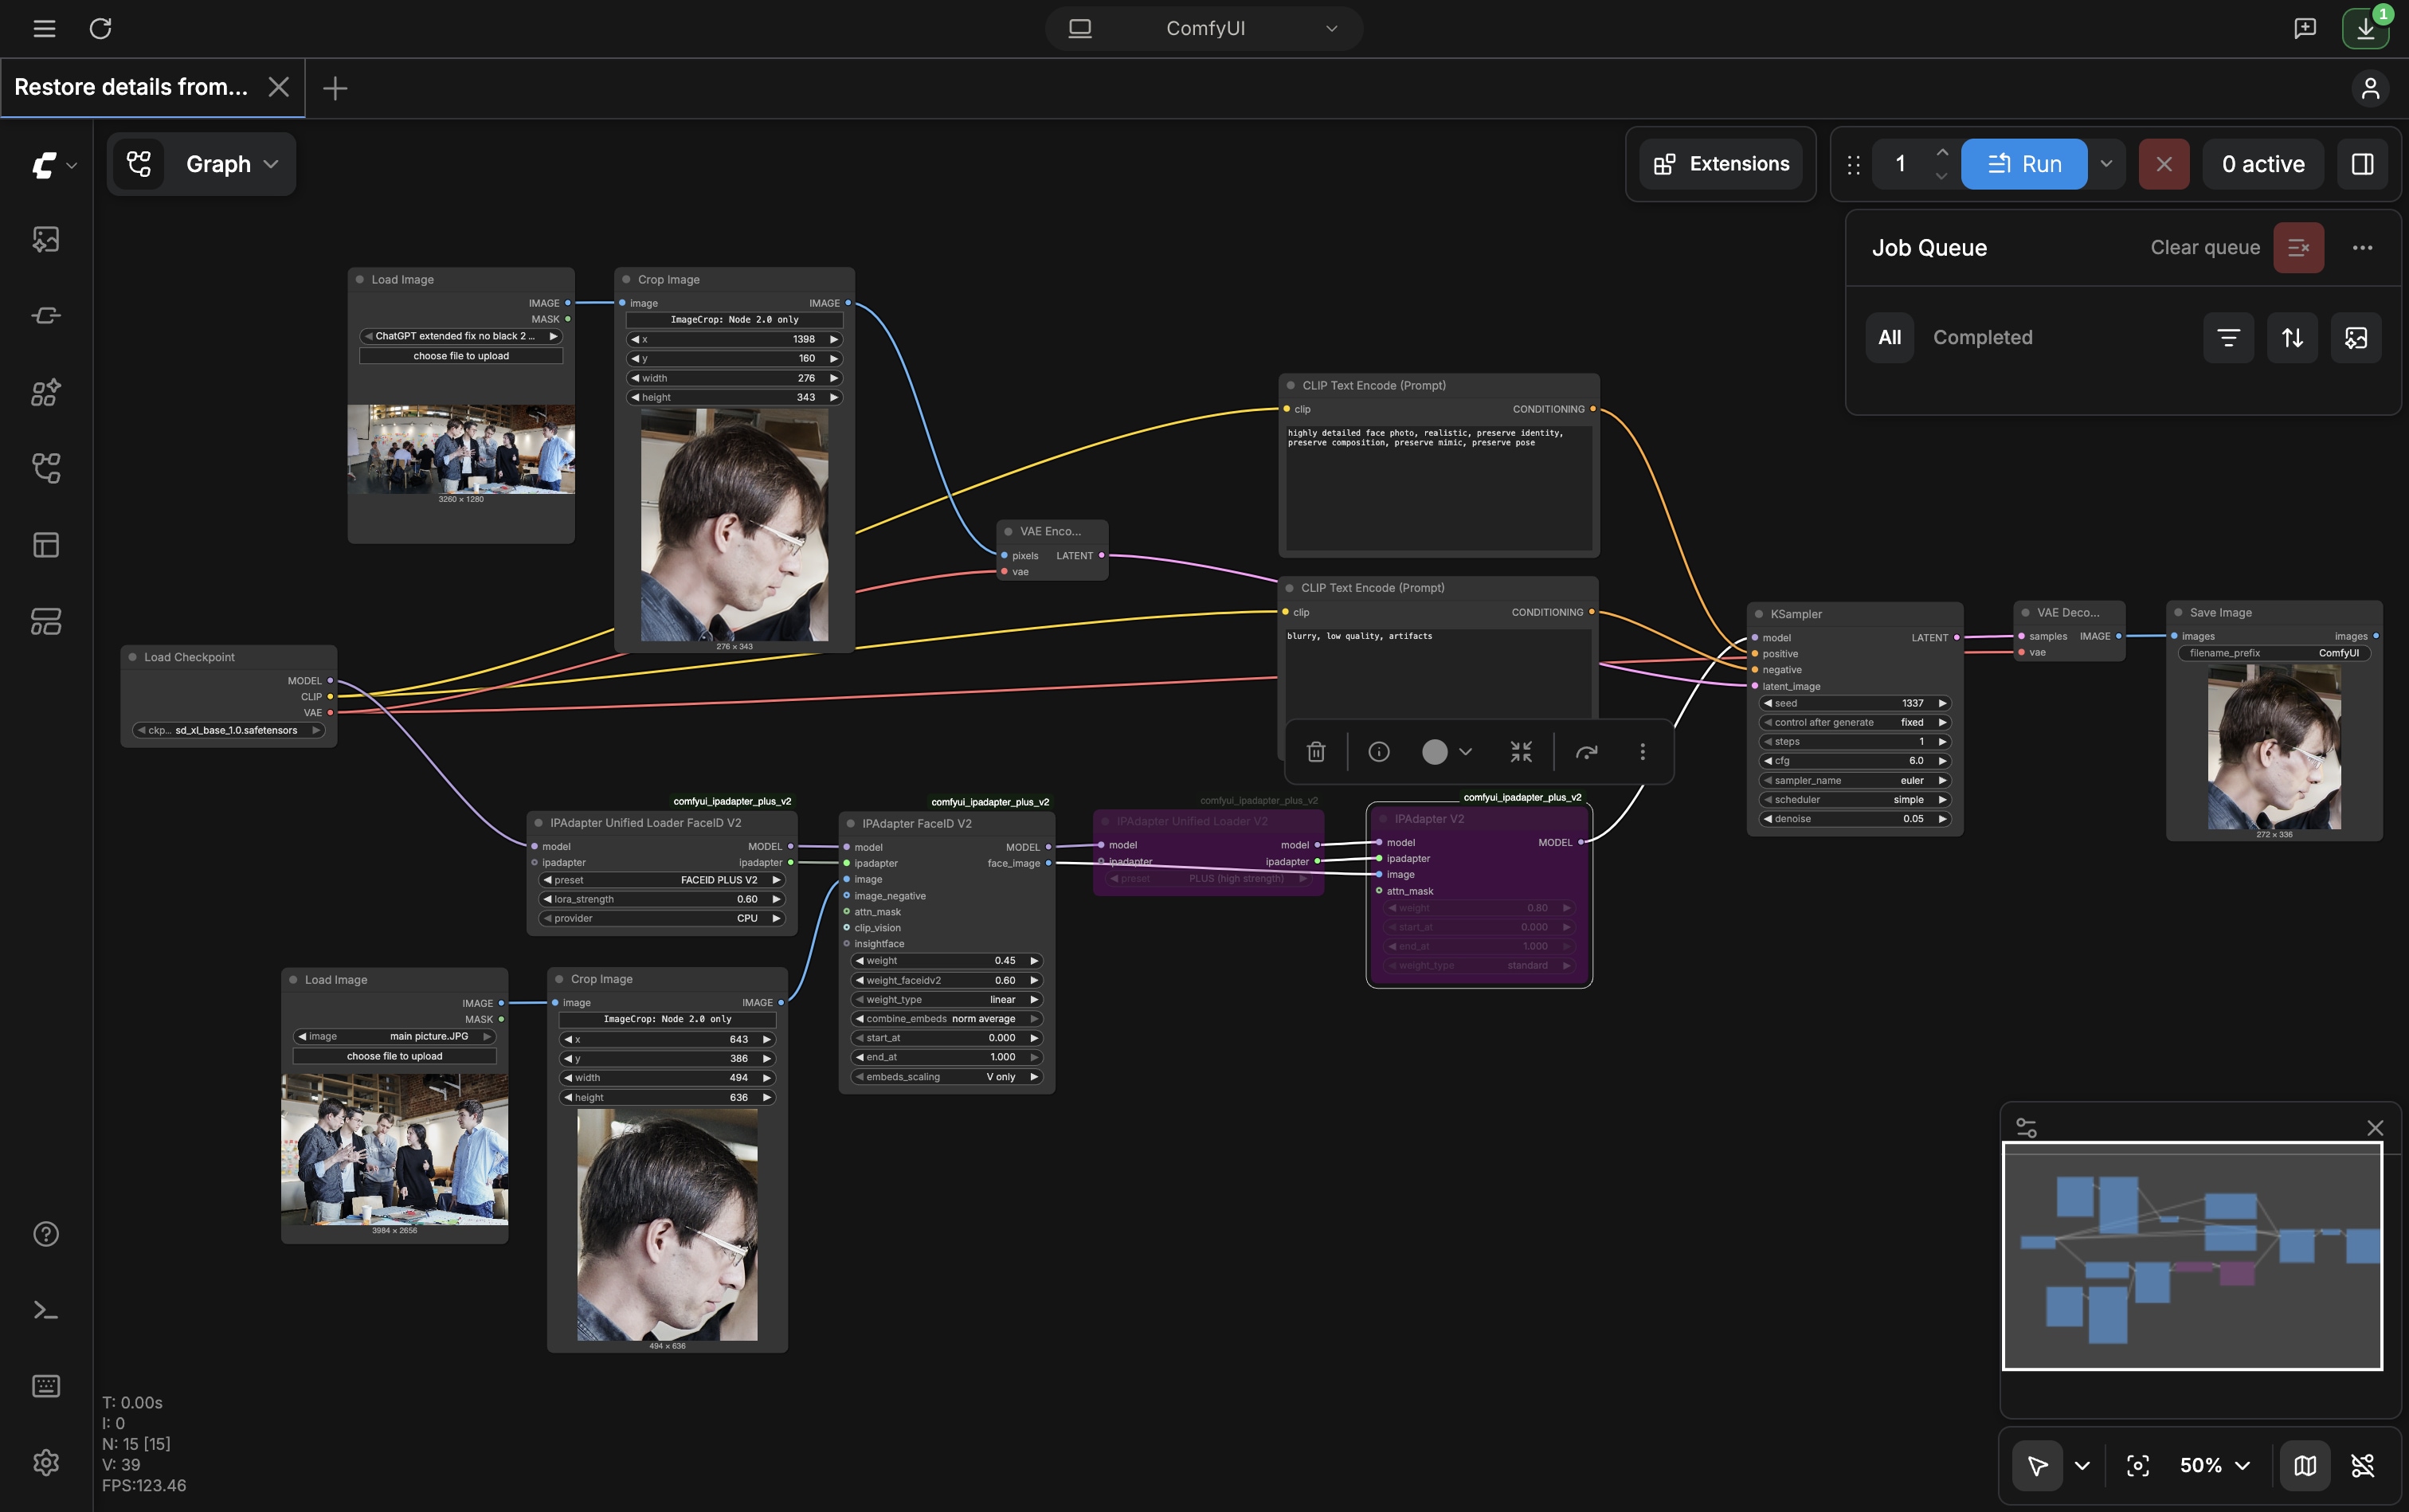Screen dimensions: 2409x1512
Task: Open the user account icon
Action: point(2370,89)
